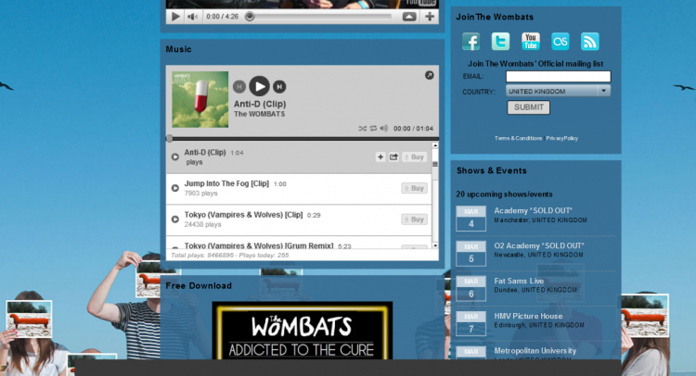Open the COUNTRY dropdown
This screenshot has height=376, width=696.
[x=559, y=92]
